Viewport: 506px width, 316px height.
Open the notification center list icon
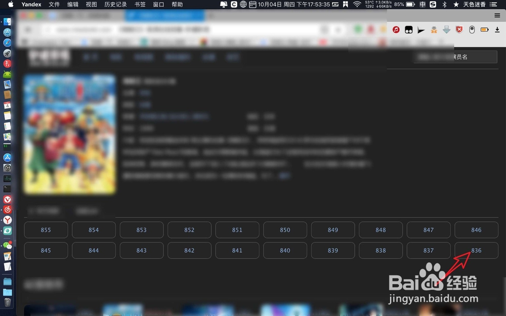pyautogui.click(x=493, y=4)
